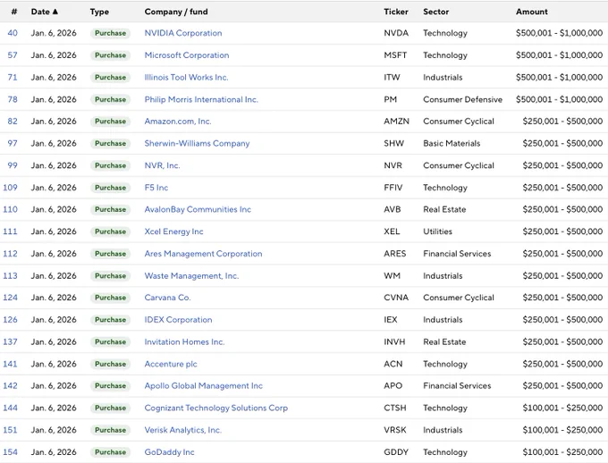The image size is (608, 463).
Task: Click the Purchase badge in Carvana row
Action: (111, 298)
